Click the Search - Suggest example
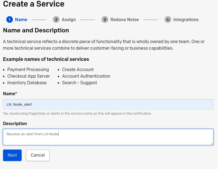The height and width of the screenshot is (169, 218). pos(79,83)
